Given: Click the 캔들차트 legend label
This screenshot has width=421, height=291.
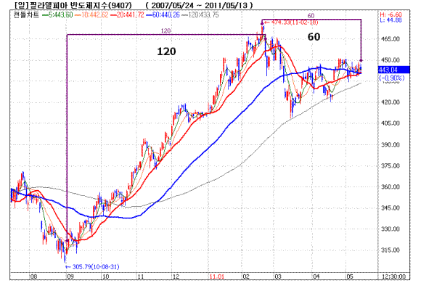Looking at the screenshot, I should (26, 15).
